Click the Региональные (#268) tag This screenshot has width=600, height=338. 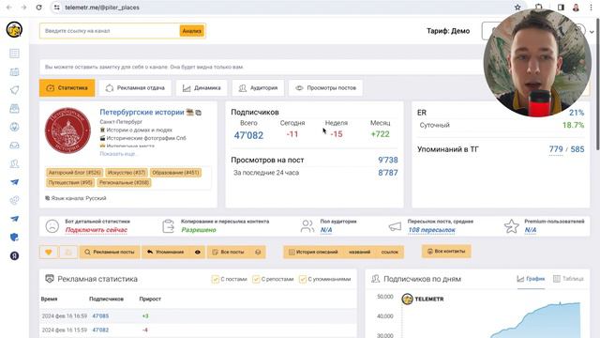(x=124, y=183)
